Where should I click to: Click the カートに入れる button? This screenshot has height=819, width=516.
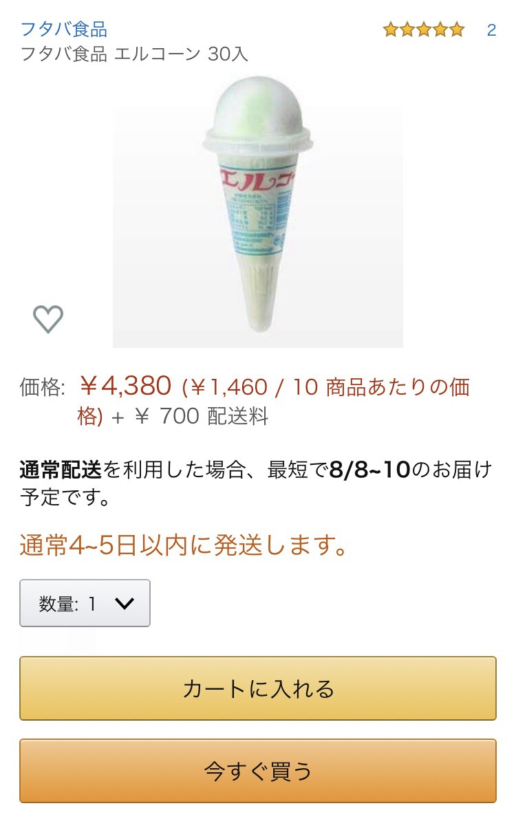(x=258, y=688)
